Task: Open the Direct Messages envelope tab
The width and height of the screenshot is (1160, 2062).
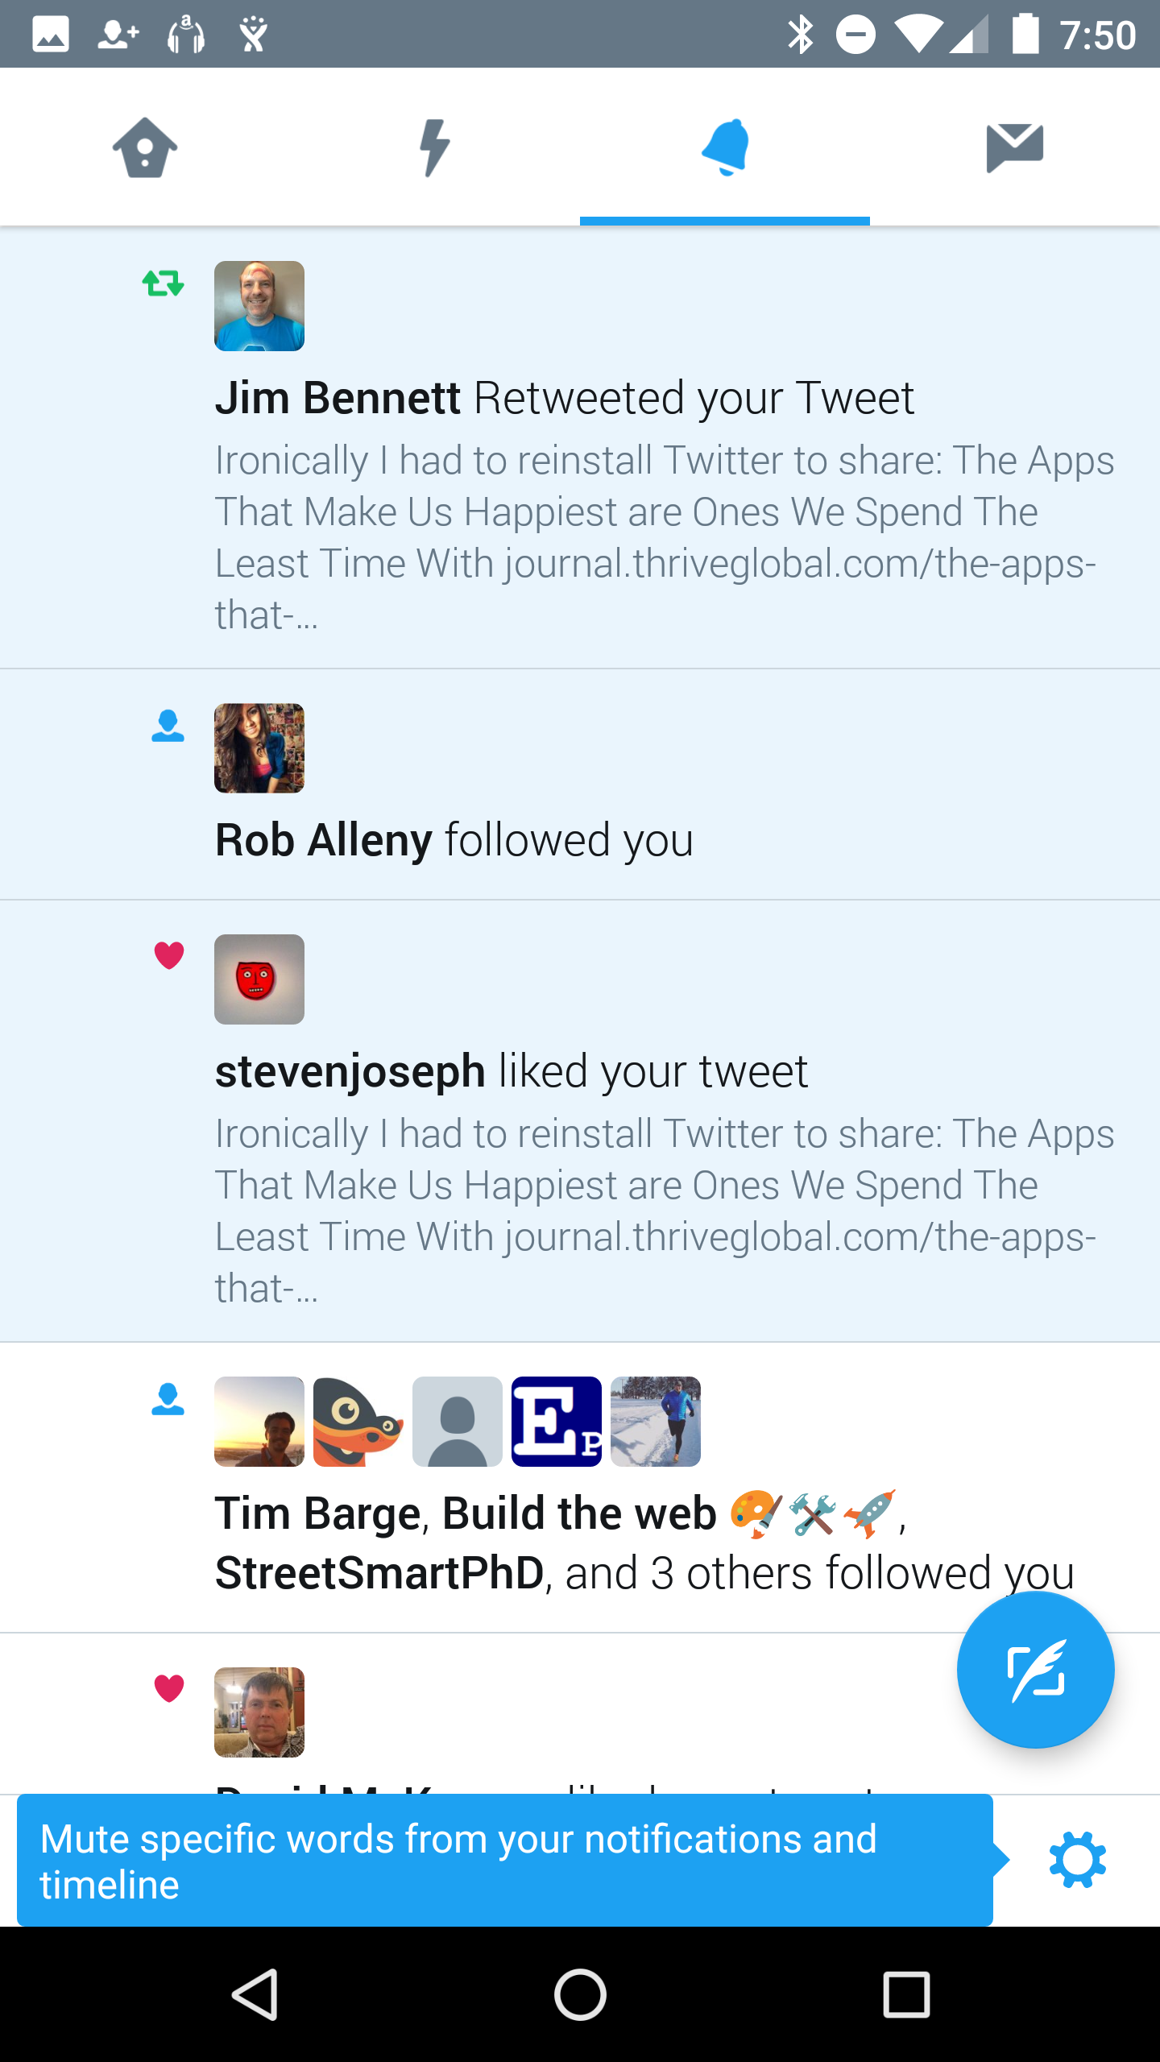Action: tap(1015, 148)
